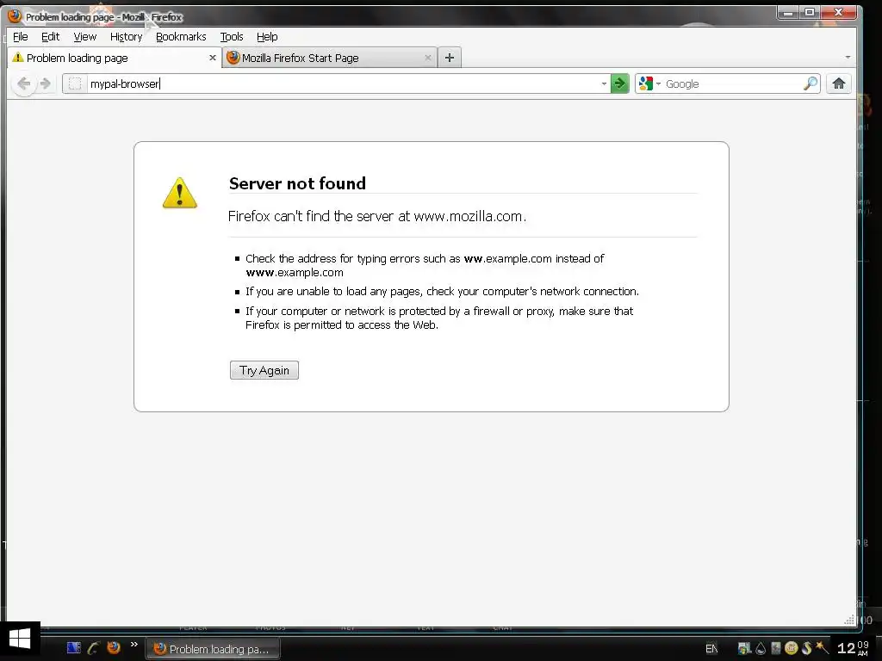Switch to Mozilla Firefox Start Page tab
The height and width of the screenshot is (661, 882).
click(x=329, y=58)
